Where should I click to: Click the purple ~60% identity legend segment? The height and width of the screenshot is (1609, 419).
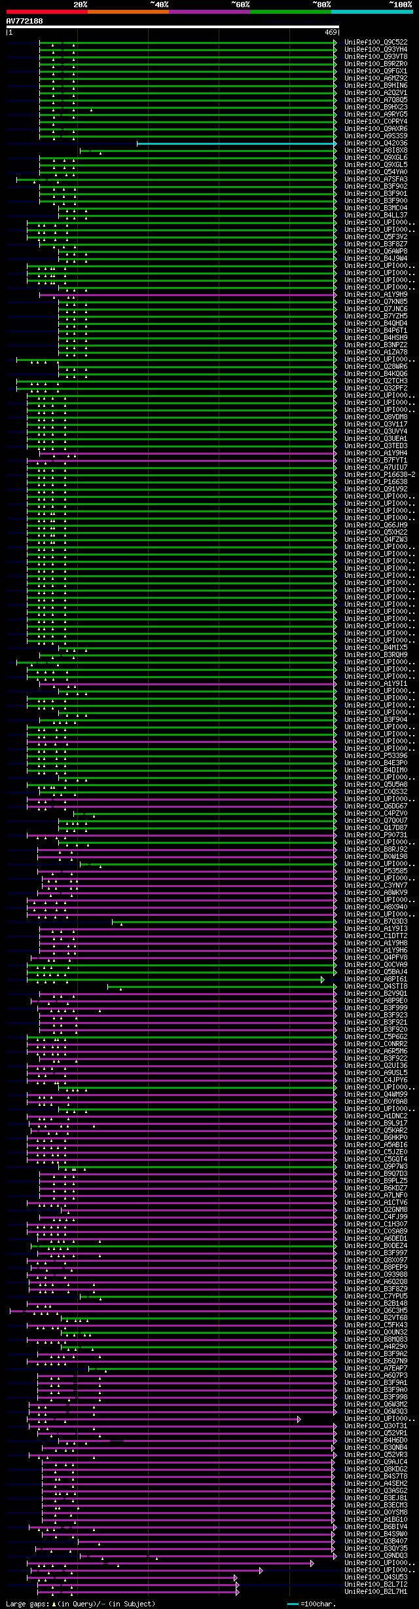click(x=209, y=12)
